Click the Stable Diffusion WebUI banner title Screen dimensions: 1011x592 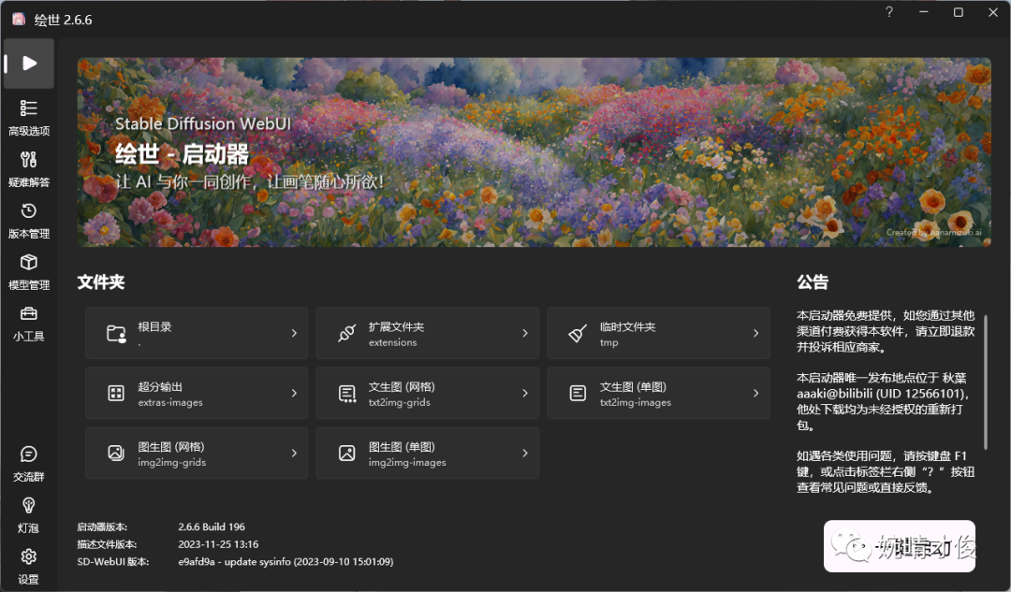point(203,123)
